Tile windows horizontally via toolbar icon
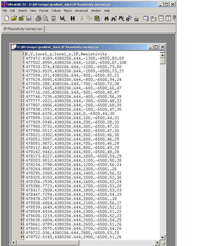Image resolution: width=213 pixels, height=246 pixels. (x=161, y=18)
